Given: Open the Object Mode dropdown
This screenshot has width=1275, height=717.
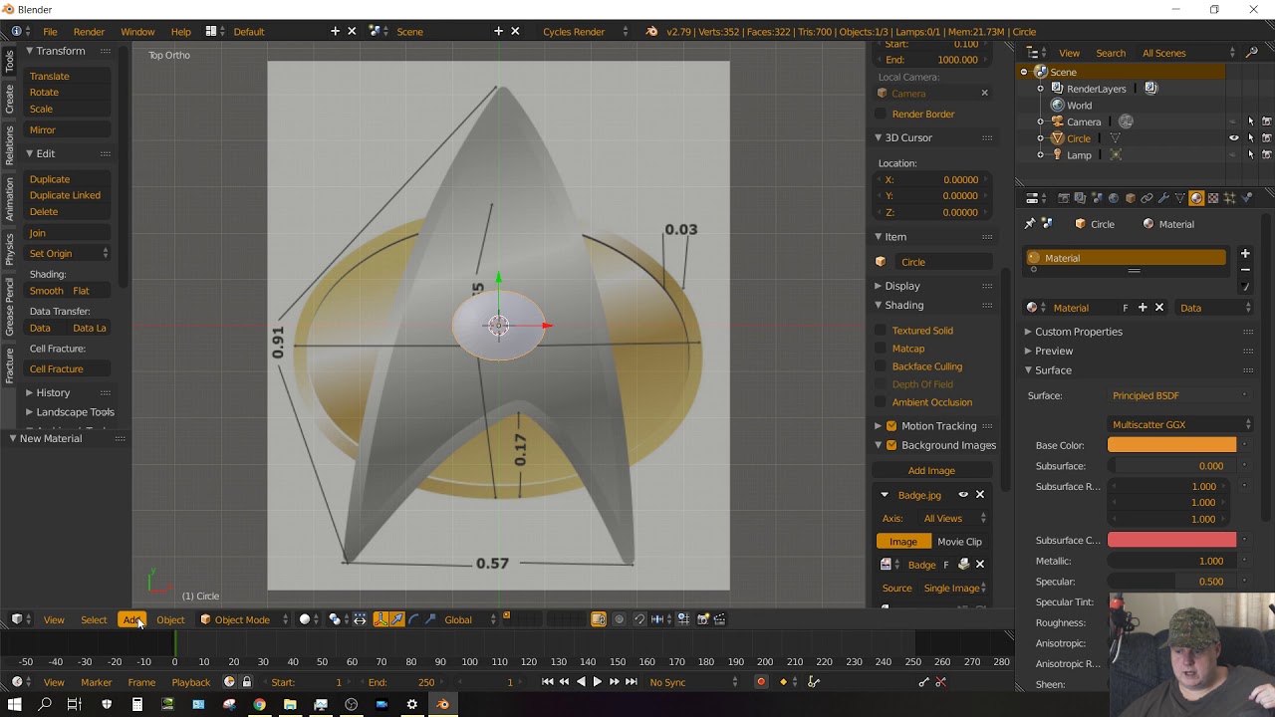Looking at the screenshot, I should [244, 619].
